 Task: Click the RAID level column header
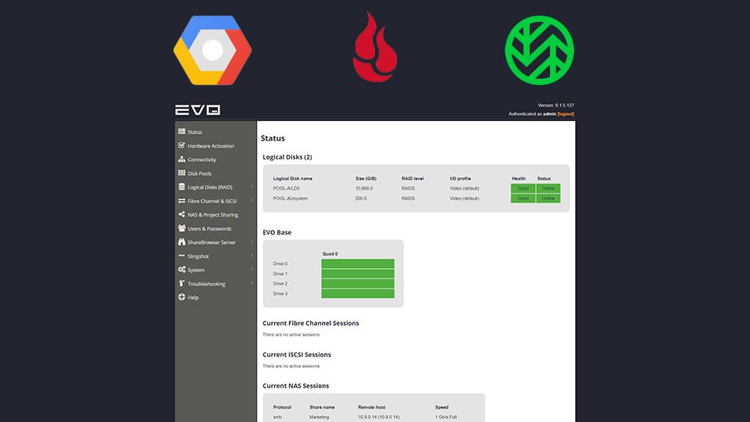[x=412, y=178]
